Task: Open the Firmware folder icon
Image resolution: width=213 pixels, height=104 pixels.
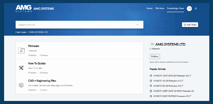Action: click(x=21, y=50)
